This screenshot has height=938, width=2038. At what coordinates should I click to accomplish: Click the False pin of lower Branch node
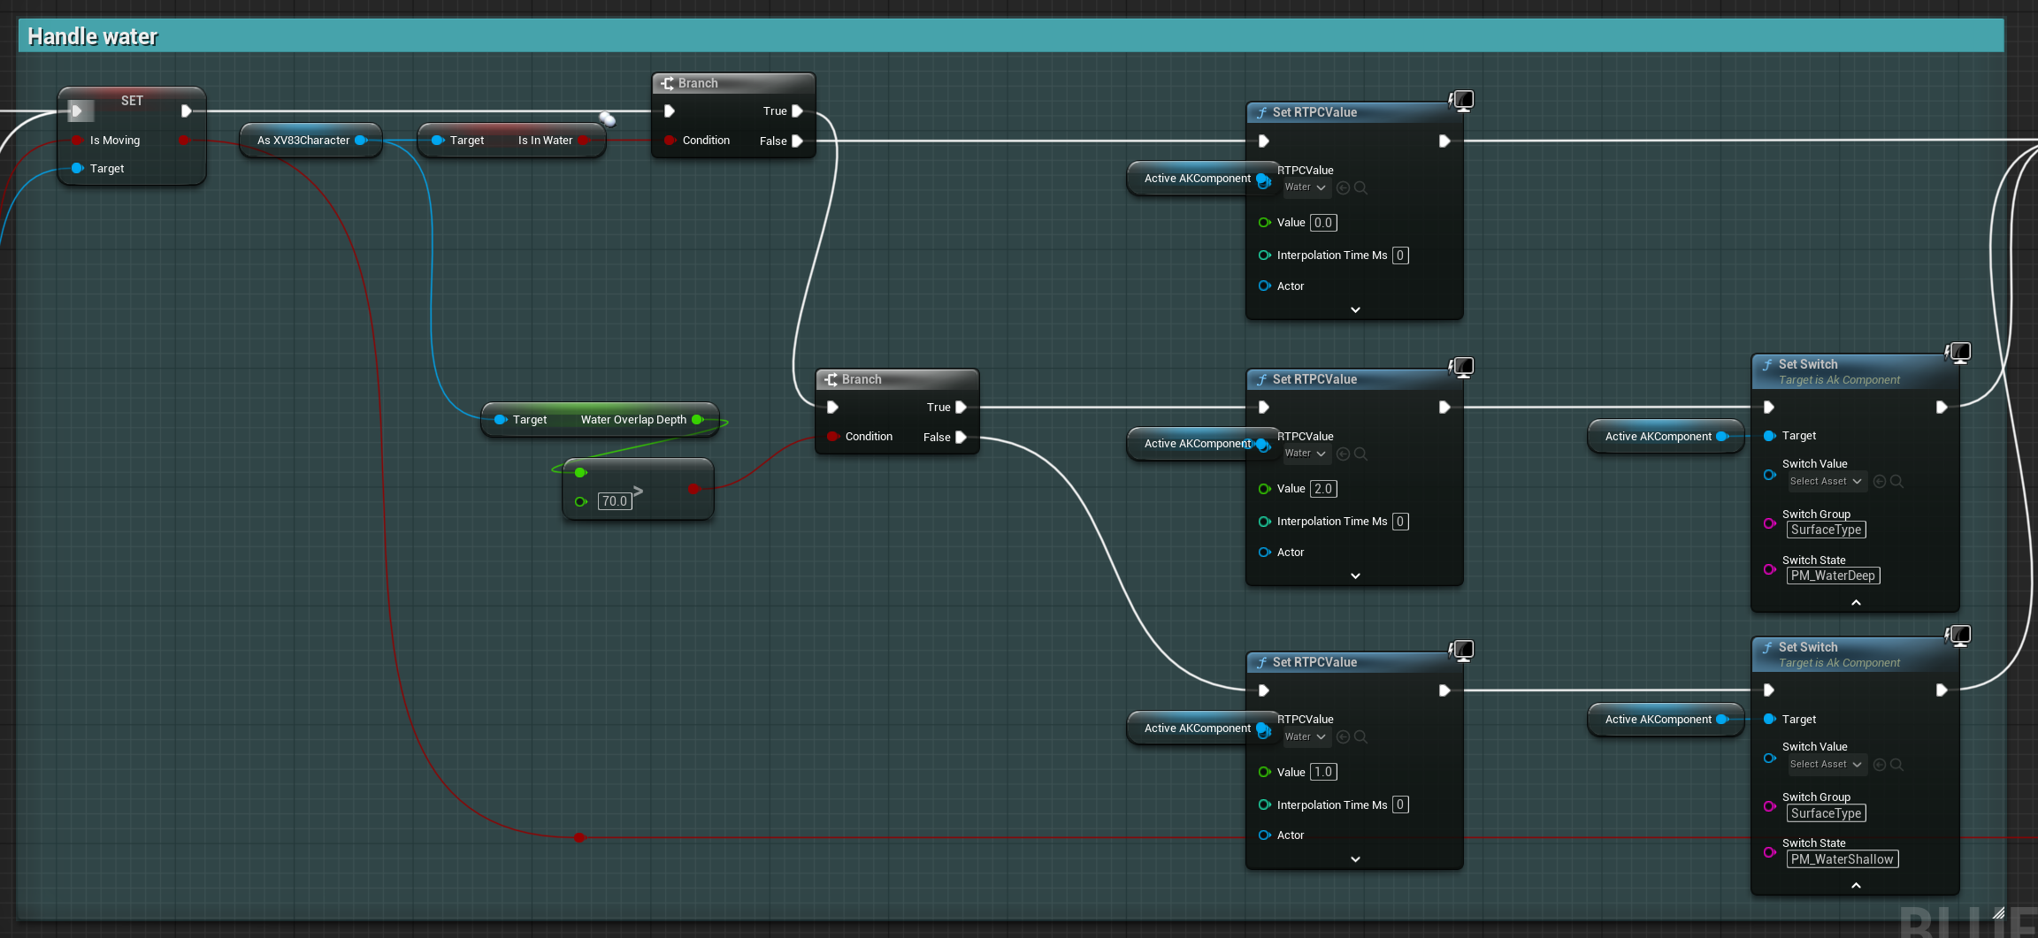(961, 437)
